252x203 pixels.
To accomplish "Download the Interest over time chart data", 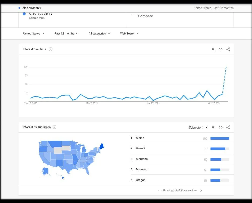I will [x=213, y=49].
